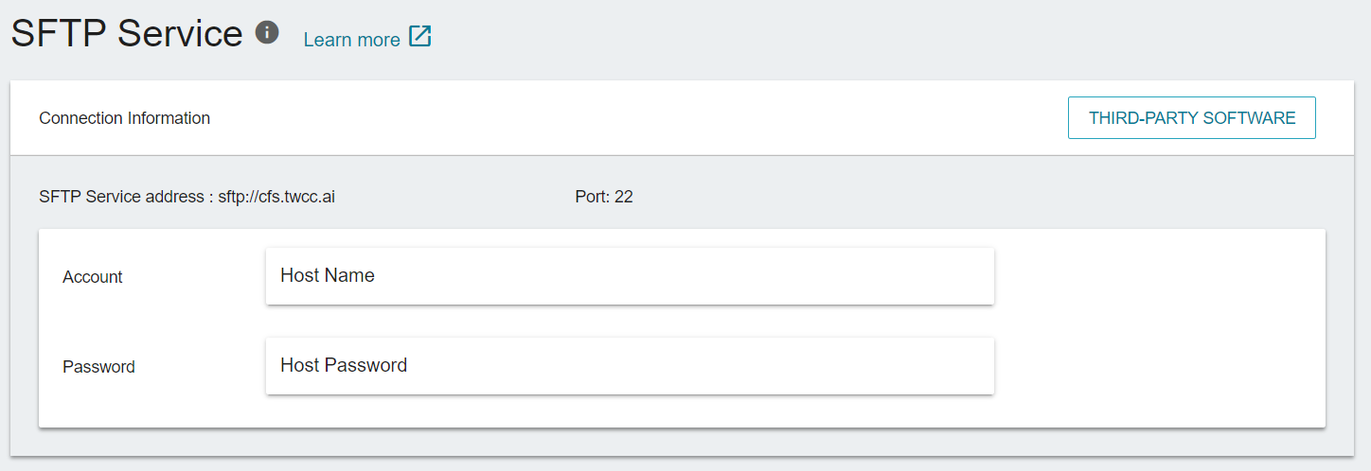Click the word Service in the page title
Image resolution: width=1371 pixels, height=471 pixels.
click(x=181, y=33)
